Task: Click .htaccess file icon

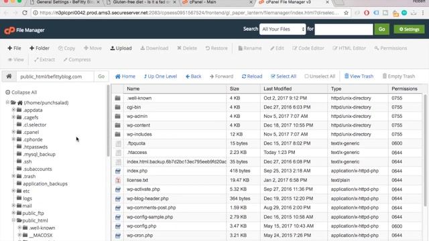Action: tap(118, 153)
